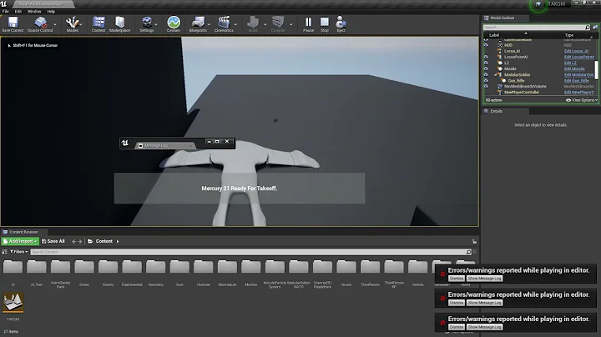
Task: Open the Modes dropdown arrow
Action: pos(81,24)
